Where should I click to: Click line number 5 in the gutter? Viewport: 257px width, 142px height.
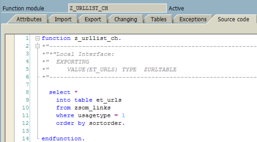tap(27, 69)
